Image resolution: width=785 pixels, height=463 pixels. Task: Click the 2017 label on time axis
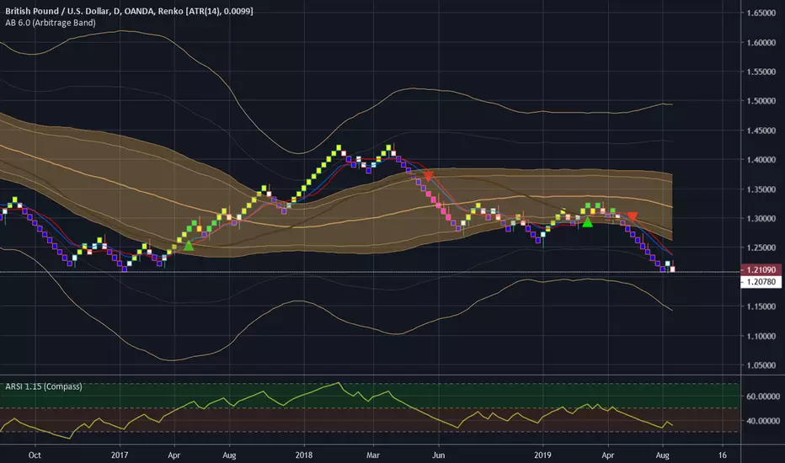119,455
